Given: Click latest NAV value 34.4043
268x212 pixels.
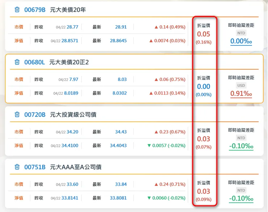Looking at the screenshot, I should point(118,145).
